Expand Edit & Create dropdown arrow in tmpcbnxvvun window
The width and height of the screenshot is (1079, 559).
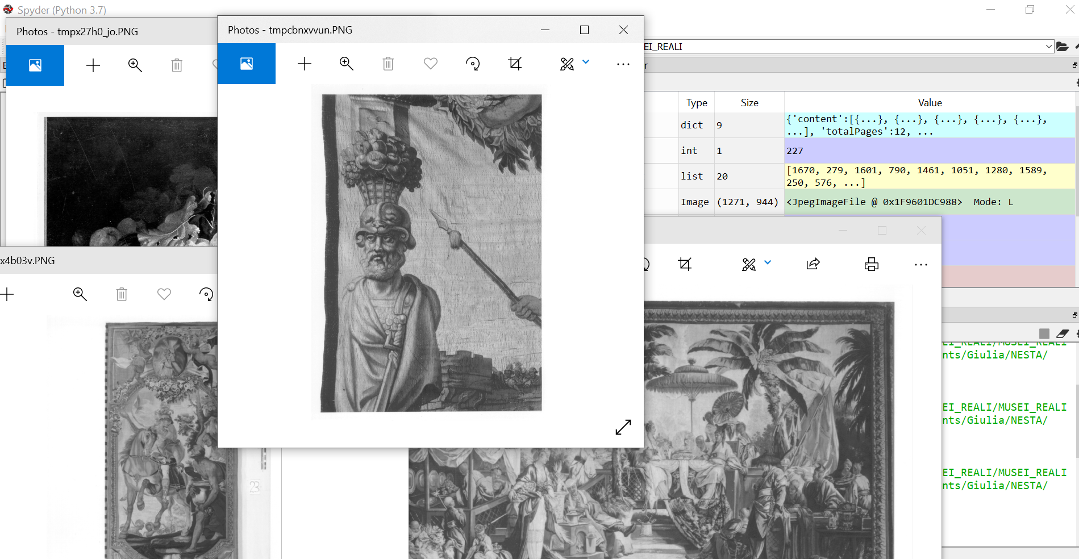tap(586, 62)
